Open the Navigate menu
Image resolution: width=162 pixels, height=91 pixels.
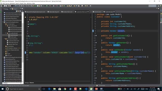click(x=12, y=3)
